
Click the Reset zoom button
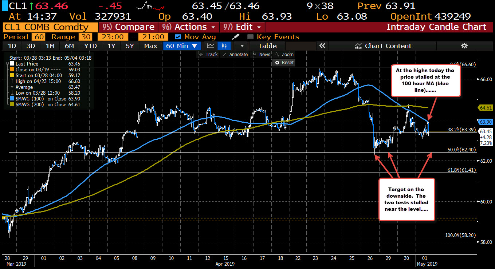(x=284, y=62)
